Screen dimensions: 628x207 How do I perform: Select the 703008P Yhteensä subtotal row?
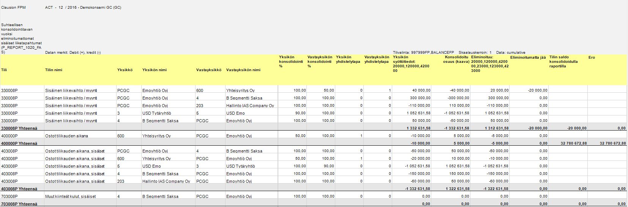(314, 204)
